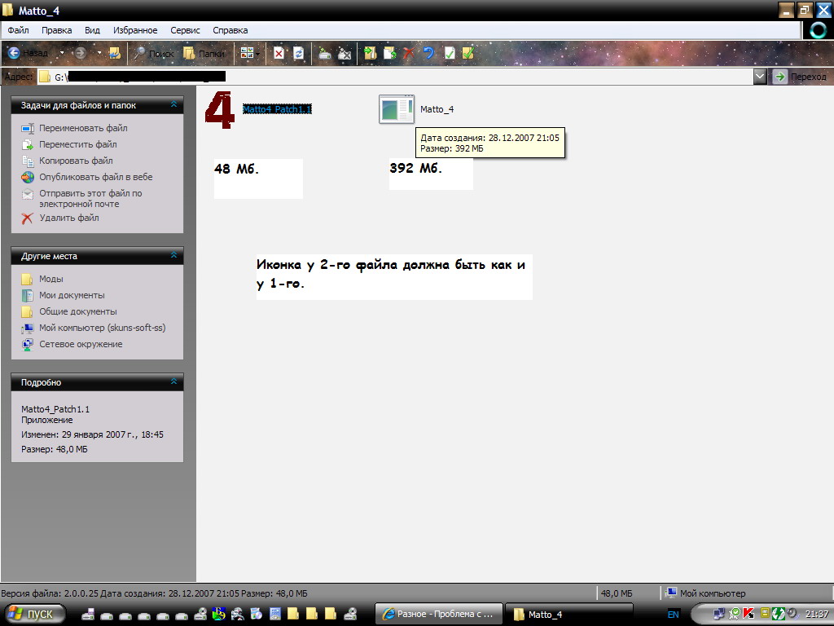Click the Back (Назад) navigation button
Viewport: 834px width, 626px height.
[x=29, y=53]
